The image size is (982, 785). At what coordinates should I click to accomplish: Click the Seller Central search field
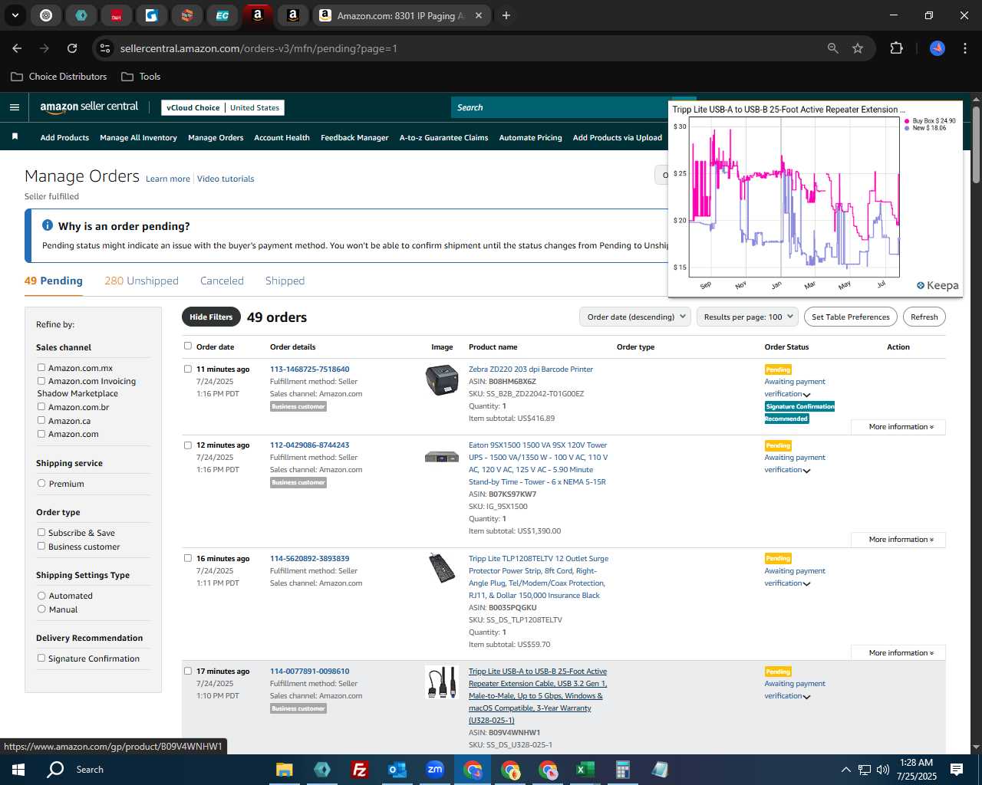[x=560, y=107]
